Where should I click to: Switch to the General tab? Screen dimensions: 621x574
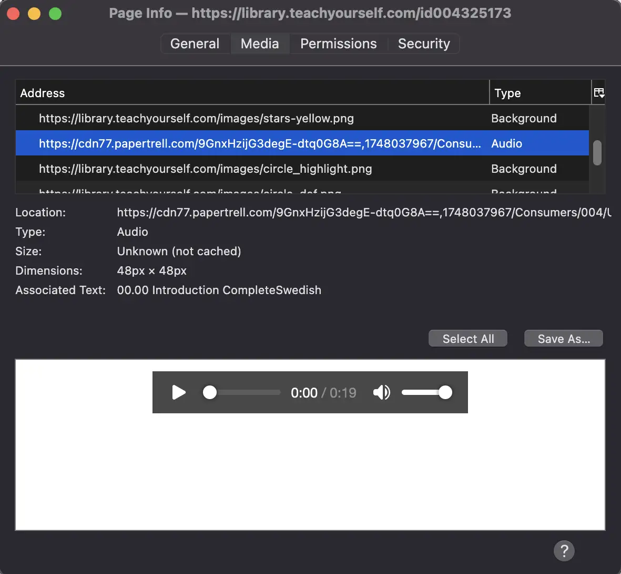pos(195,44)
